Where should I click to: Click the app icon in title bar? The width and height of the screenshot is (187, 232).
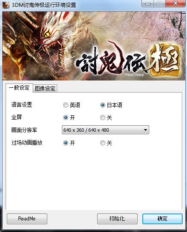click(x=6, y=5)
